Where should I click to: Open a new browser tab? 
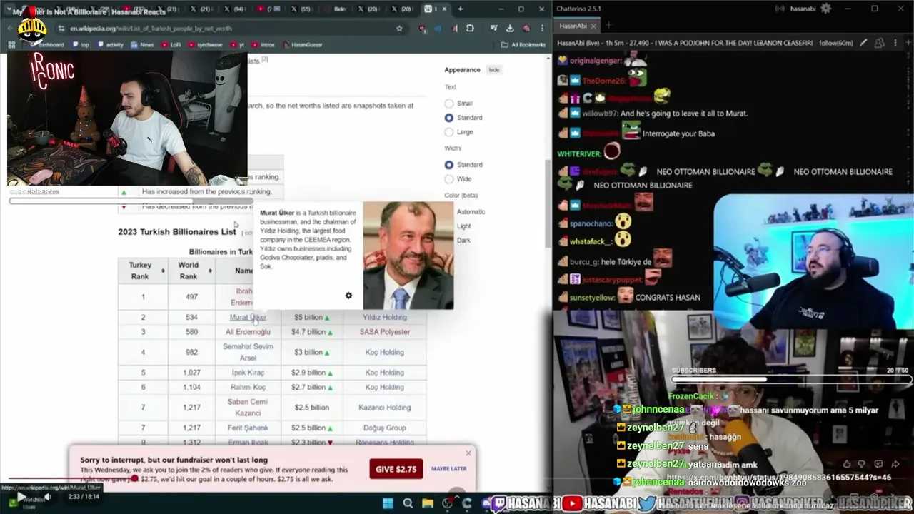pyautogui.click(x=460, y=9)
